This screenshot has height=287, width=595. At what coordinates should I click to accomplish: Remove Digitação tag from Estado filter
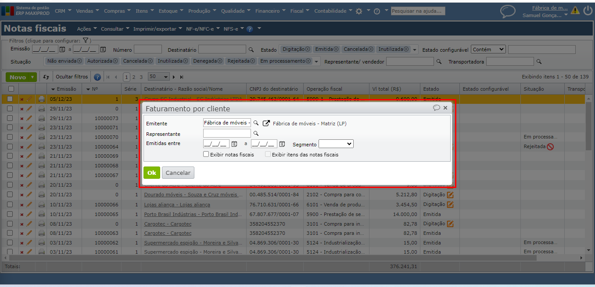pos(307,49)
